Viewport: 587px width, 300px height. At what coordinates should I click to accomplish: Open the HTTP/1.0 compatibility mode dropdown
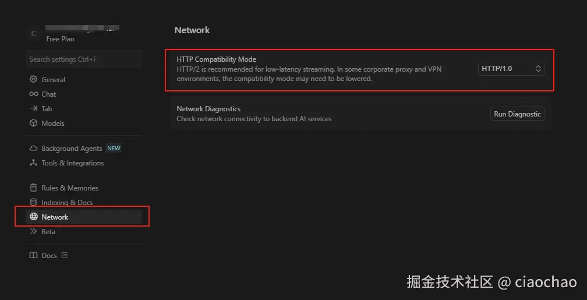tap(511, 69)
